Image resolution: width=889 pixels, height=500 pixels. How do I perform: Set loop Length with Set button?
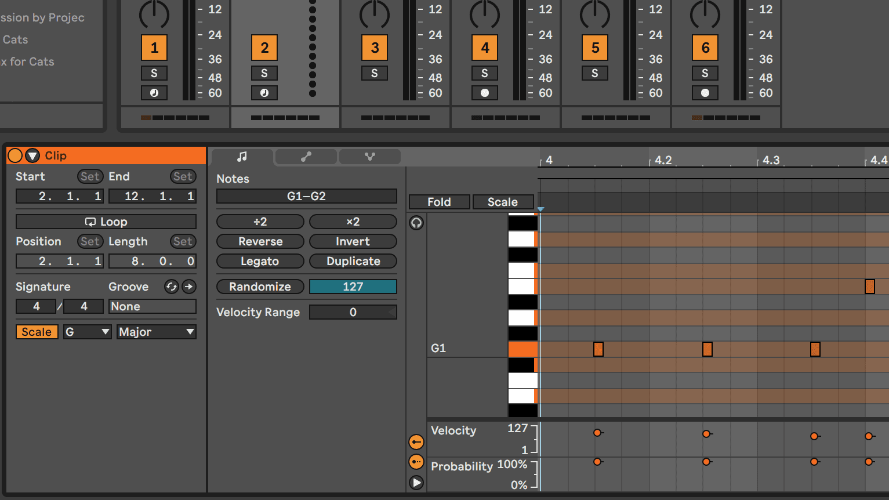[x=183, y=241]
